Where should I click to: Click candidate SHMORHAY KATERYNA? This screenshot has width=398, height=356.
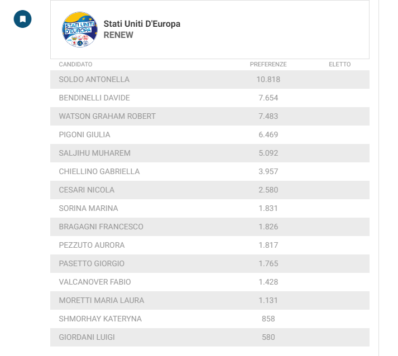[100, 319]
